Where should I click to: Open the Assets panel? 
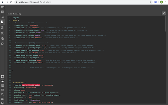click(2, 39)
